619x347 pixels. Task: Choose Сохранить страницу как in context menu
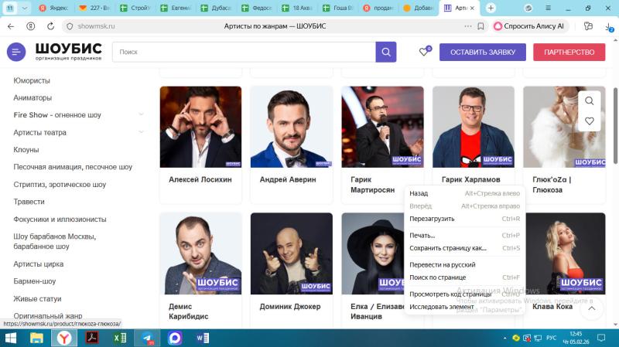click(465, 248)
